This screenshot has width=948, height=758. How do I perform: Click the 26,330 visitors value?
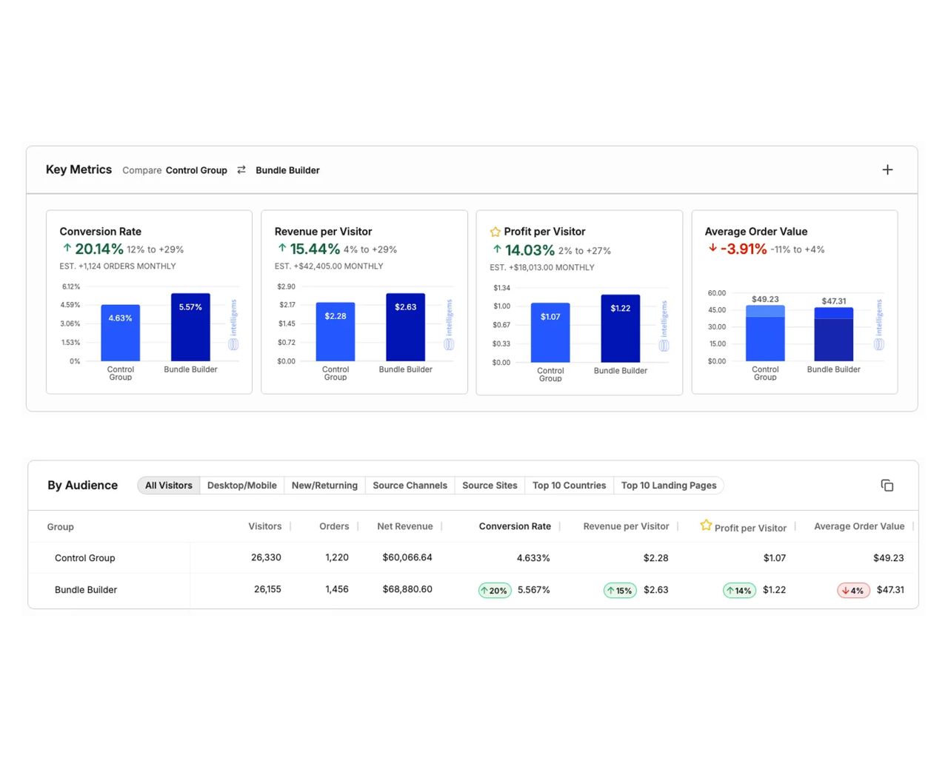pos(266,557)
